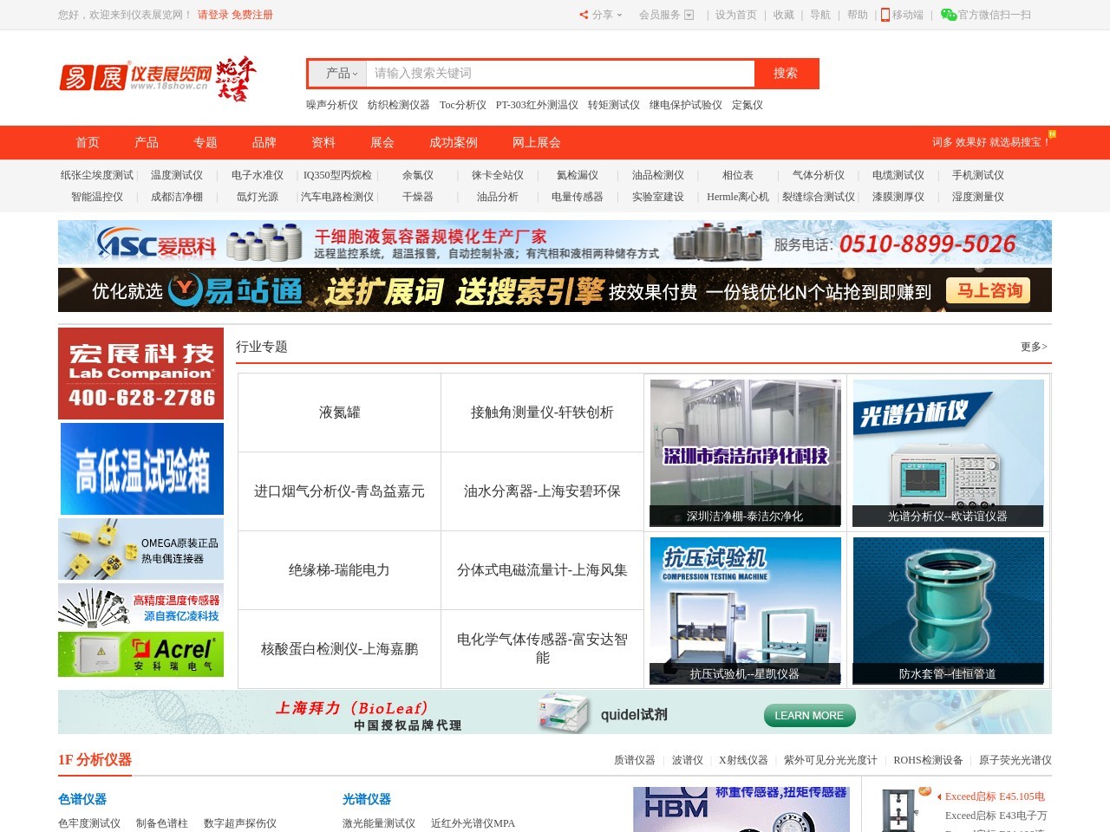The image size is (1110, 832).
Task: Open the 专题 nav menu item
Action: pos(206,143)
